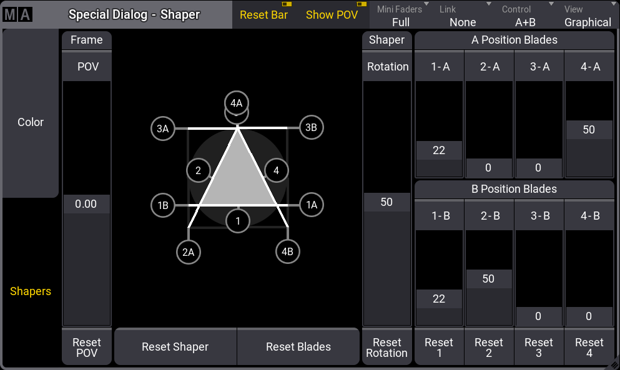Open the View Graphical dropdown

pyautogui.click(x=587, y=16)
